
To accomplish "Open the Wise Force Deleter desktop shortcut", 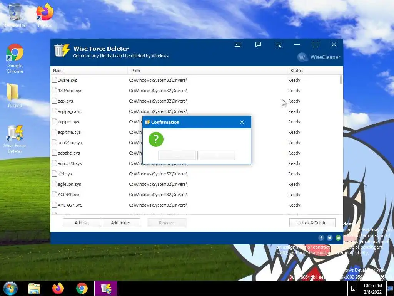I will pos(15,140).
